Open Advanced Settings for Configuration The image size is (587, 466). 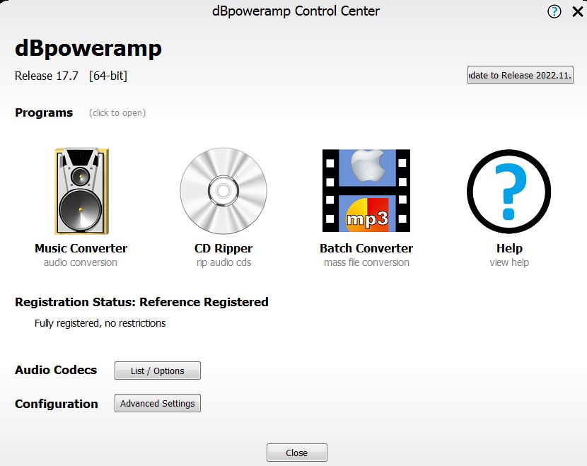158,403
